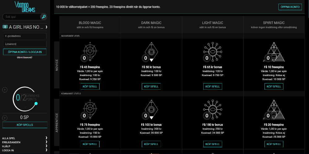309x154 pixels.
Task: Expand the A GIRL HAS NO... level header
Action: pos(46,27)
